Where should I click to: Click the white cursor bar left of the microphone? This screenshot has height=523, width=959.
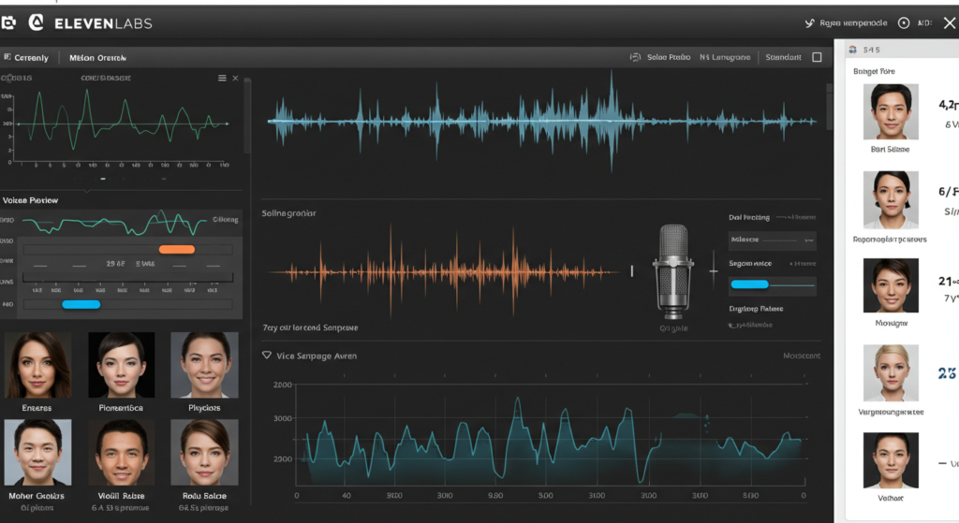(632, 270)
